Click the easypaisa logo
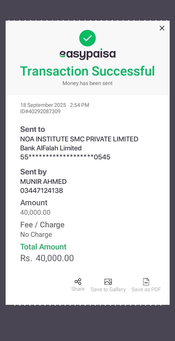This screenshot has height=341, width=175. click(x=87, y=54)
